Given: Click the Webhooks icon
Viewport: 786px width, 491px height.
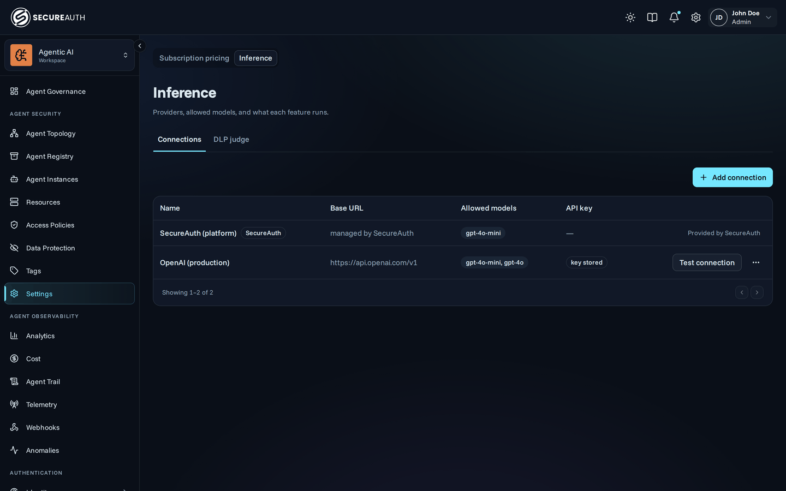Looking at the screenshot, I should tap(14, 427).
